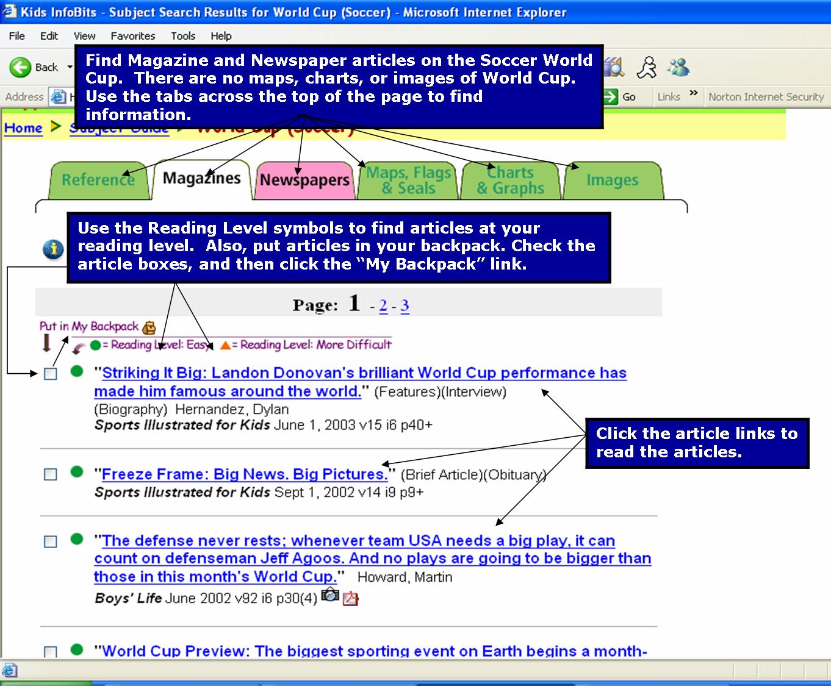This screenshot has height=686, width=831.
Task: Click green reading-level dot beside World Cup Preview
Action: click(x=76, y=649)
